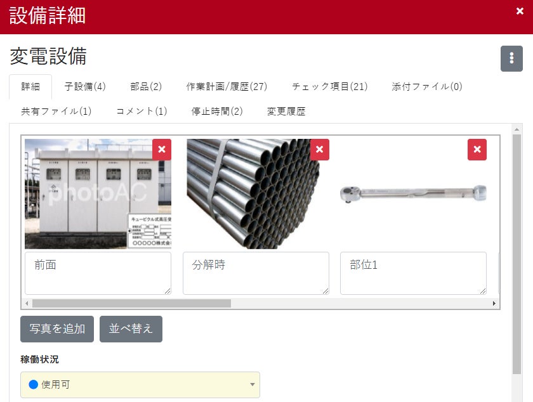The height and width of the screenshot is (402, 533).
Task: Click up arrow of vertical scrollbar
Action: [x=517, y=129]
